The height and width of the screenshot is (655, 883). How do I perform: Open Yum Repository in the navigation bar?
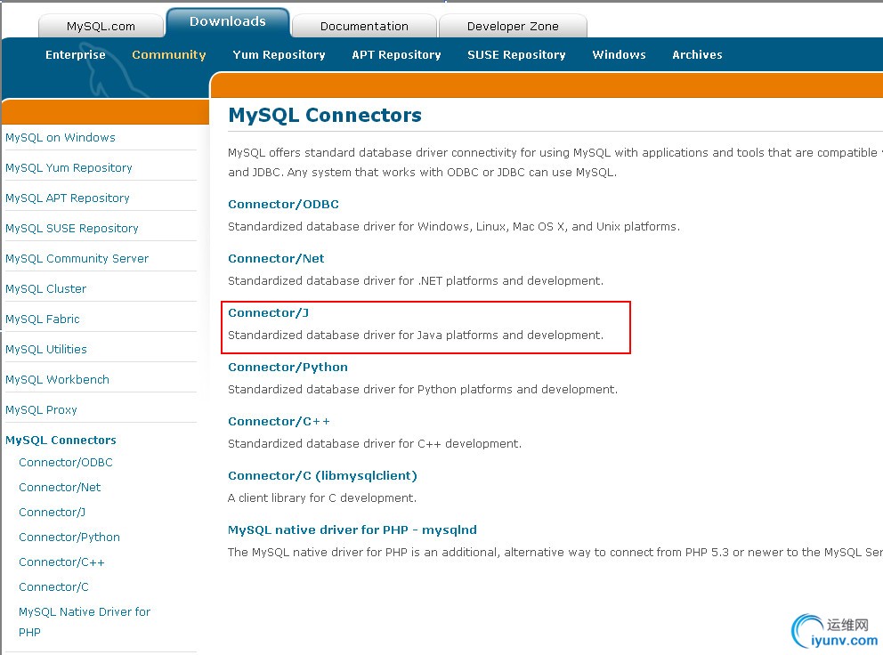click(x=279, y=54)
